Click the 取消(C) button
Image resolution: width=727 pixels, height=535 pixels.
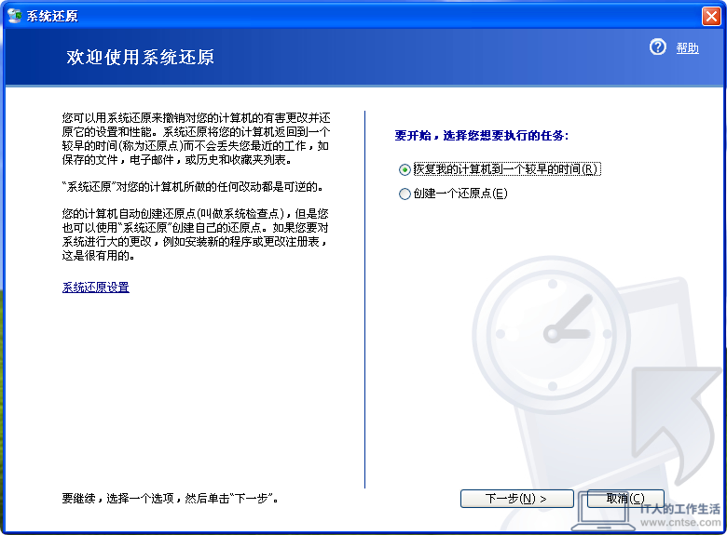[x=625, y=499]
